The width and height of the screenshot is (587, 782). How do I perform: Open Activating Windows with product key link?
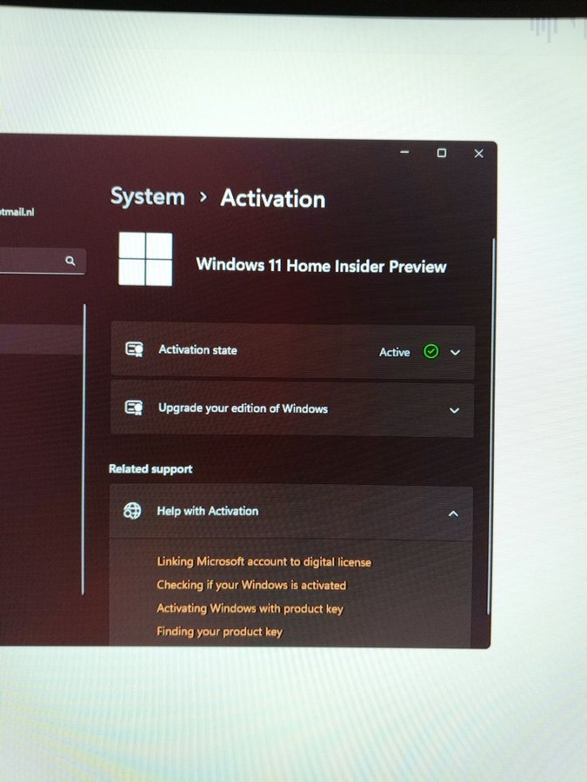point(250,609)
